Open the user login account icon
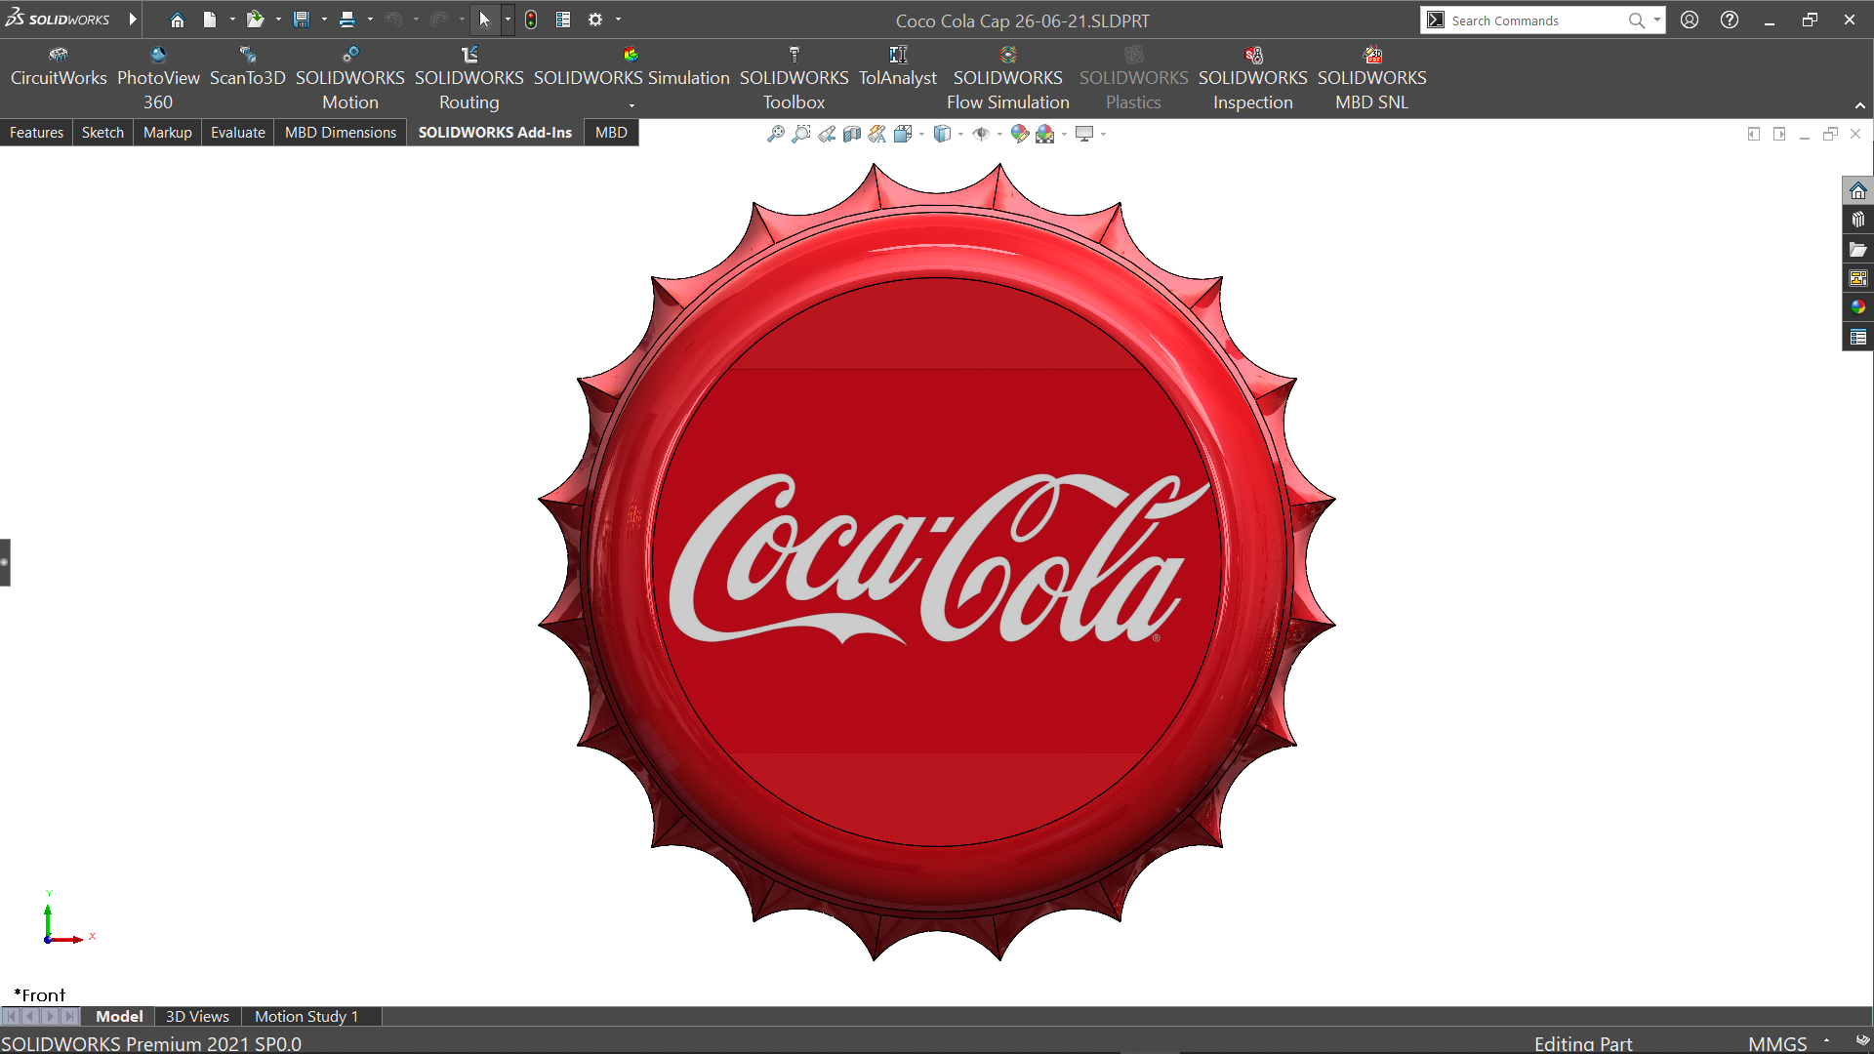Screen dimensions: 1874x1054 1690,20
